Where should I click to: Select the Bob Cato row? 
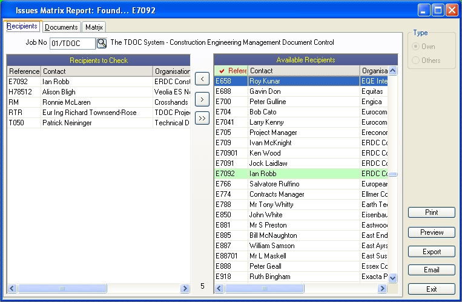coord(301,112)
